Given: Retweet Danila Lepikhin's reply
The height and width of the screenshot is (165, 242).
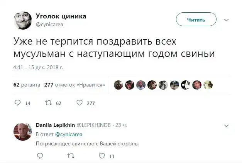Looking at the screenshot, I should pos(70,156).
